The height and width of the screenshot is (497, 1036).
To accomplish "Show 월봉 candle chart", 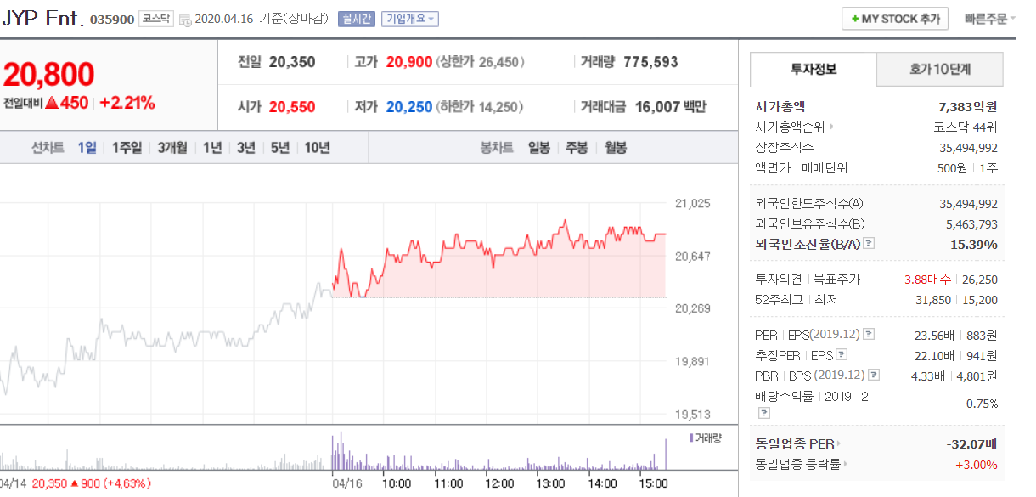I will tap(616, 148).
